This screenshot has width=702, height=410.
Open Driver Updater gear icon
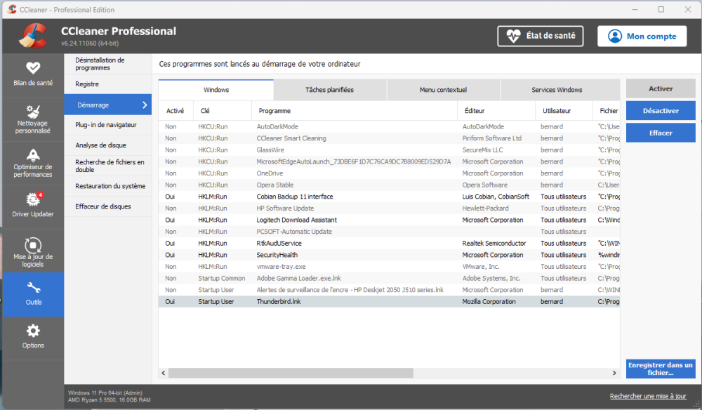(33, 199)
